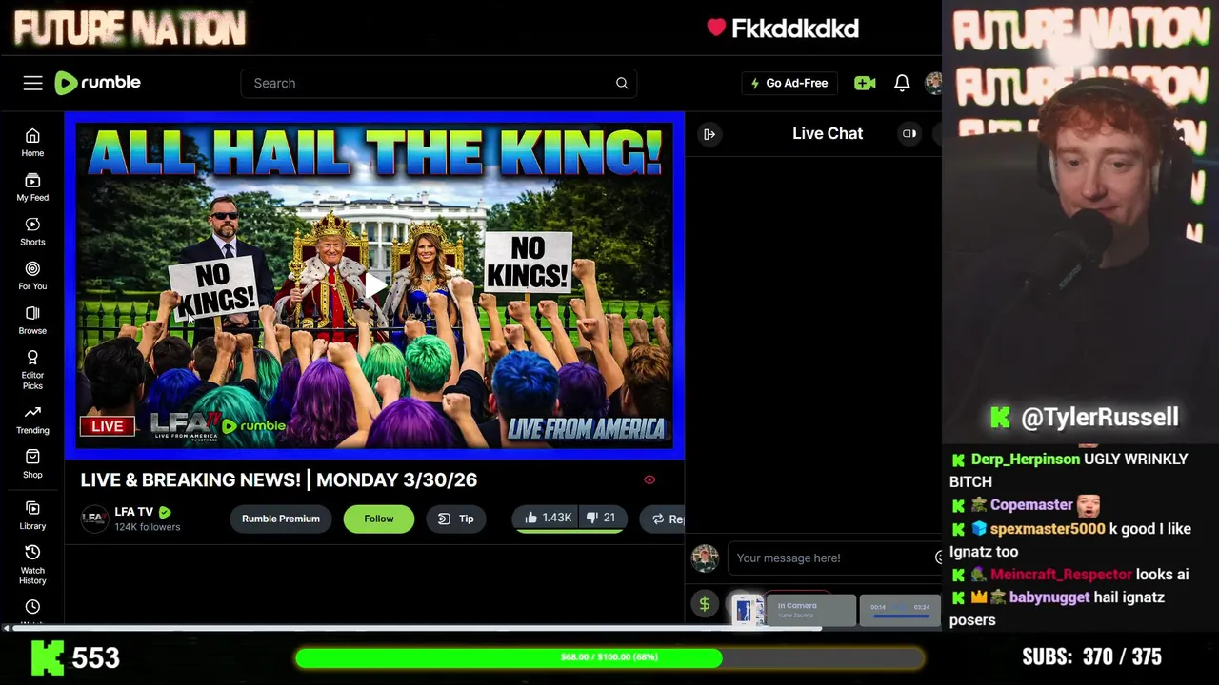Toggle the chat pop-out mode icon
Screen dimensions: 1219x685
(909, 134)
